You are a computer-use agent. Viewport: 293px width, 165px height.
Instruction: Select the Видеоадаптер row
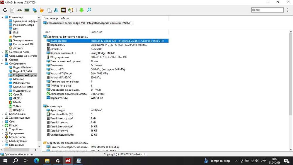(108, 41)
